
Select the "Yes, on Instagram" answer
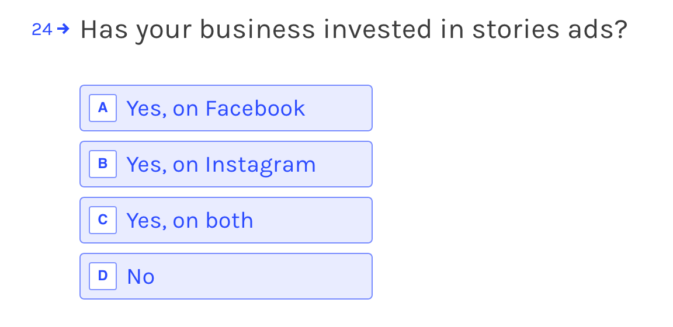[226, 164]
